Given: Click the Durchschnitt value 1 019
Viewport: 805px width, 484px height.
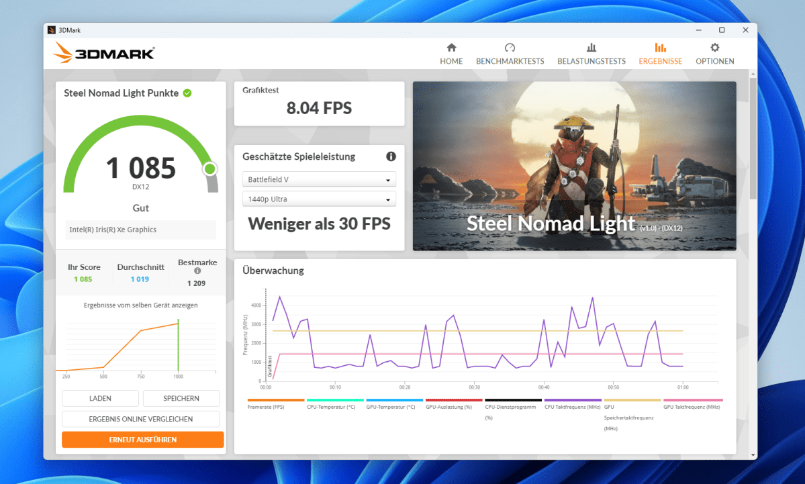Looking at the screenshot, I should click(140, 279).
